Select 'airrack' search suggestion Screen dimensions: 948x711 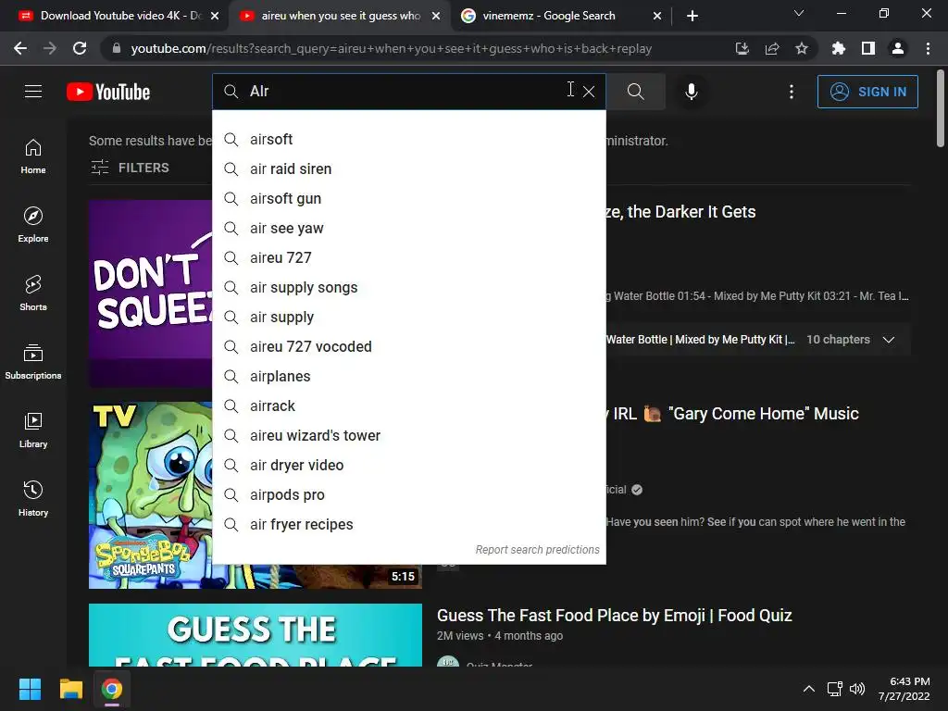point(409,406)
